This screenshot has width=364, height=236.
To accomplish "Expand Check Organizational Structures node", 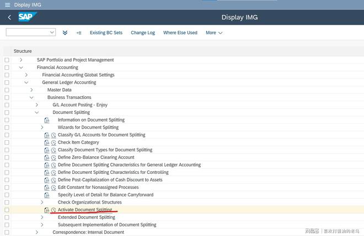I will click(x=42, y=202).
